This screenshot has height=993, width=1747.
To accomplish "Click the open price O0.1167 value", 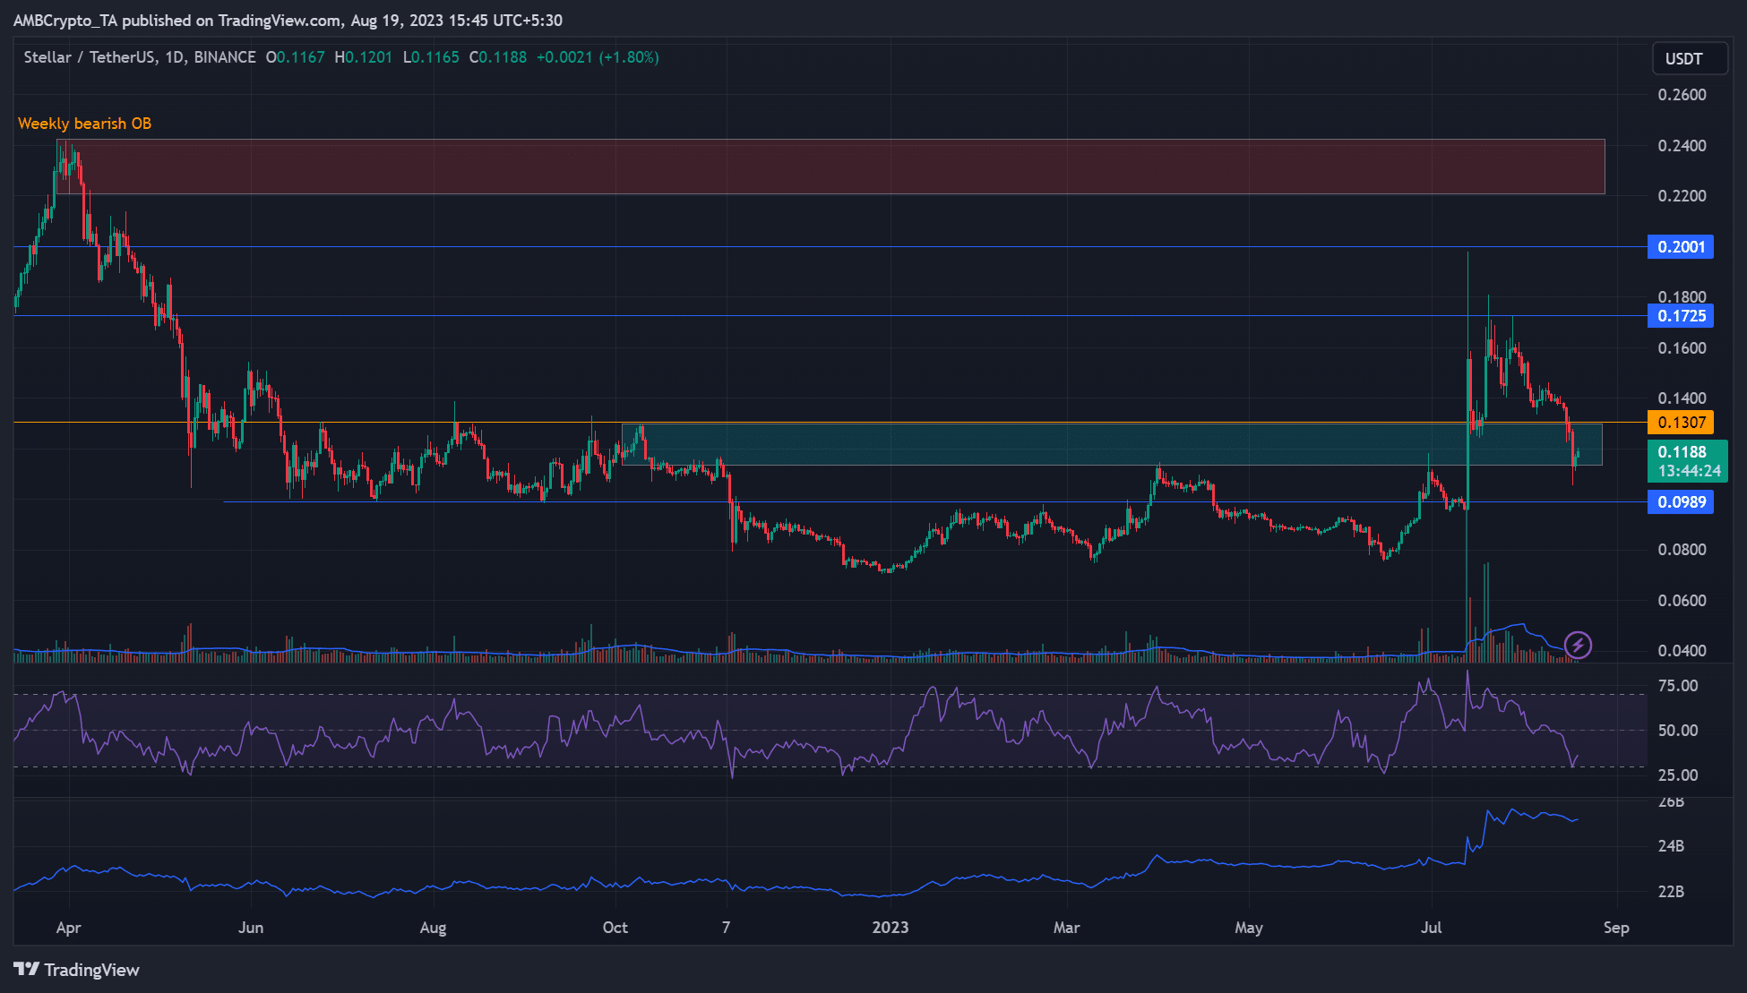I will [296, 56].
